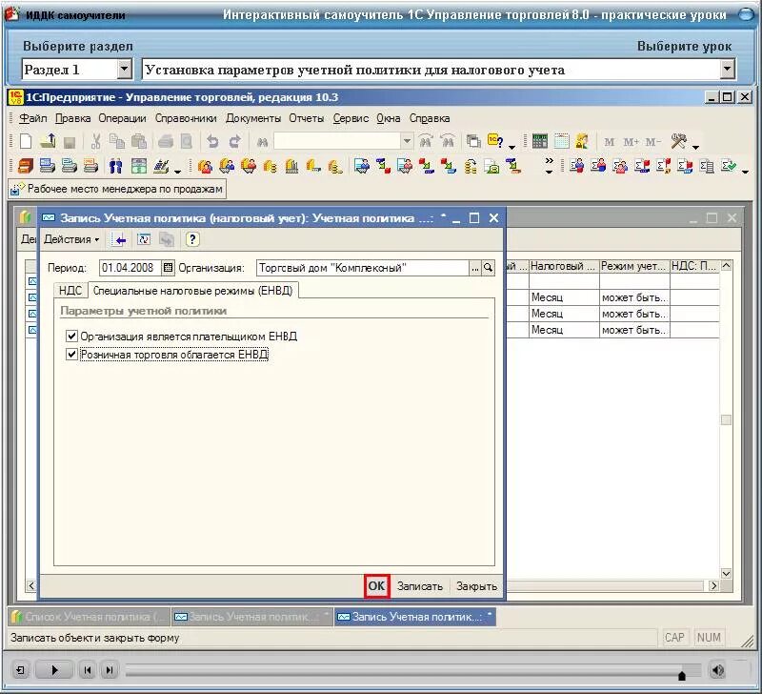The width and height of the screenshot is (762, 694).
Task: Toggle 'Организация является плательщиком ЕНВД' checkbox
Action: [x=72, y=337]
